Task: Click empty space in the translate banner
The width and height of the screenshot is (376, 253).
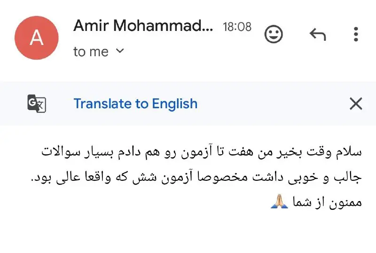Action: (273, 104)
